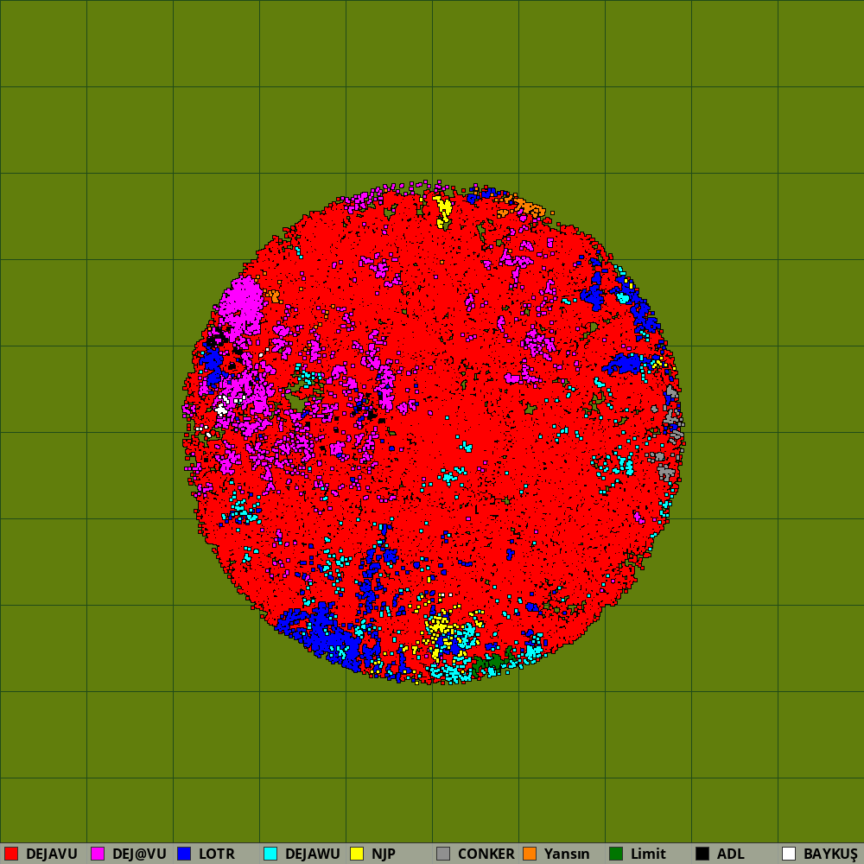Click the black ADL legend swatch
Screen dimensions: 864x864
tap(702, 854)
